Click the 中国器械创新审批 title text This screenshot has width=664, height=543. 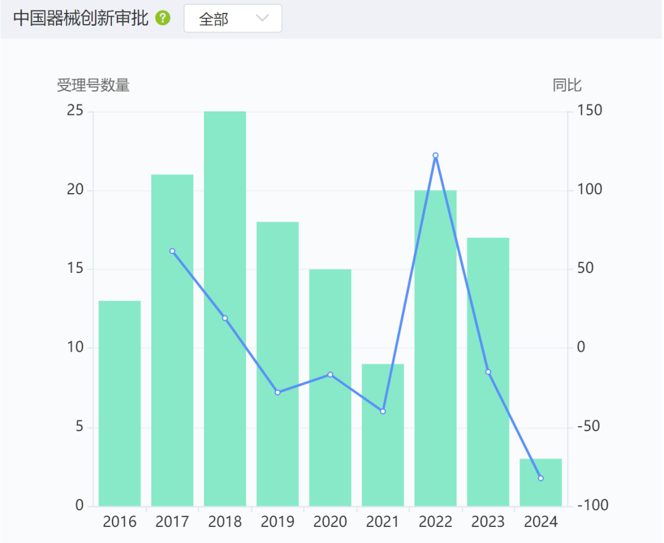[81, 18]
